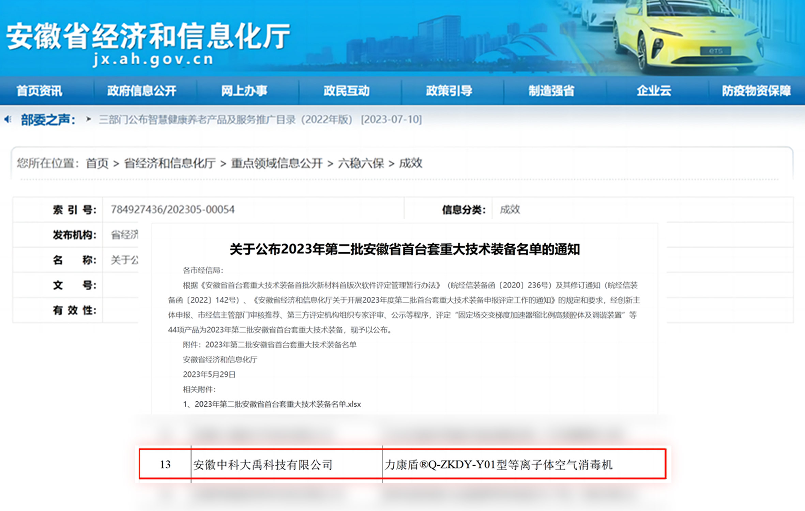Open the 三部门公布智慧健康养老产品 news ticker link

click(x=226, y=119)
